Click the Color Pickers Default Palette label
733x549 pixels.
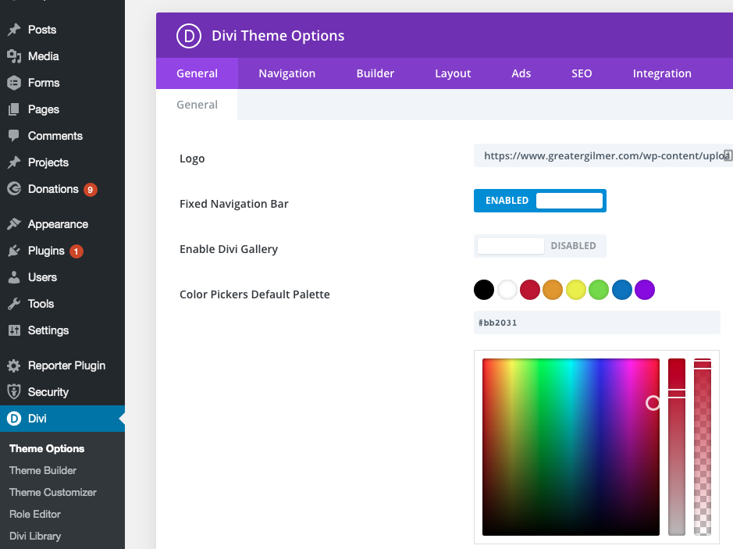[x=254, y=294]
